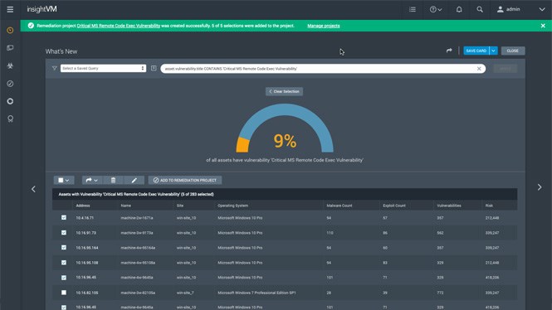This screenshot has height=310, width=552.
Task: Sort by the Risk column header
Action: point(489,206)
